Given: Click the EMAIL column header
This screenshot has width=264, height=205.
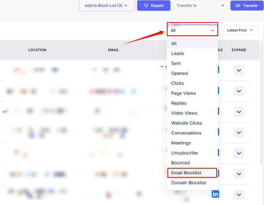Looking at the screenshot, I should (x=113, y=50).
